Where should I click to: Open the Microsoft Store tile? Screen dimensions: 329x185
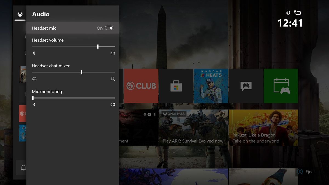(x=176, y=86)
